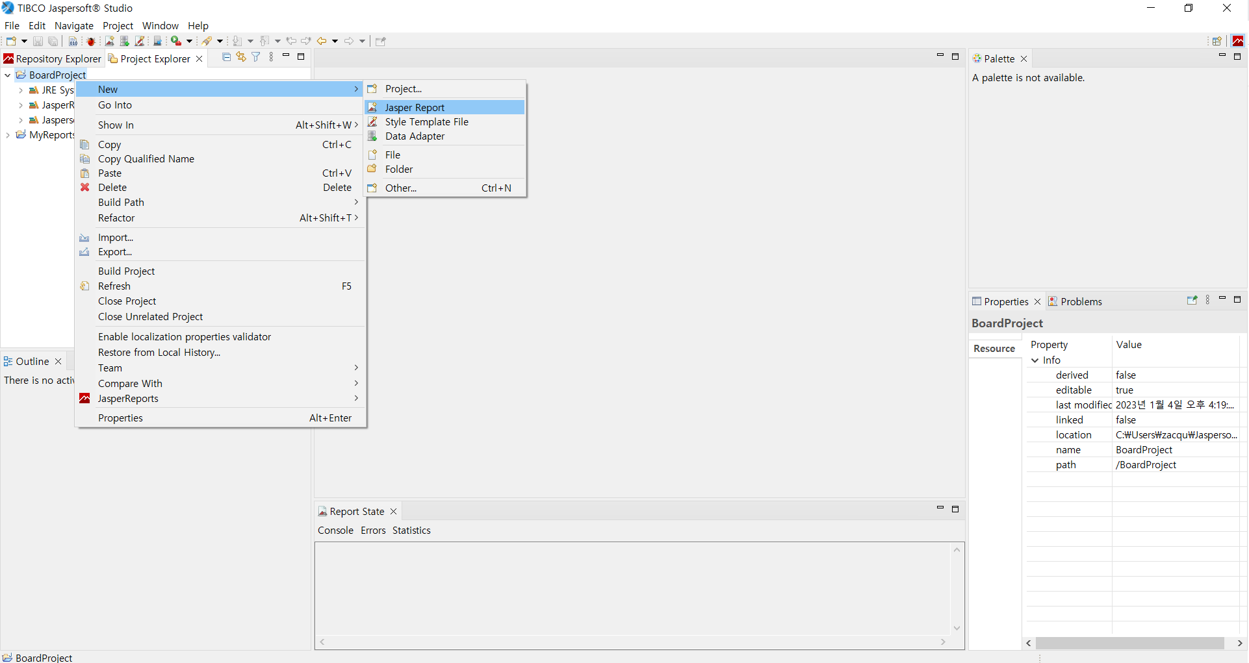Open the Statistics tab in Report State
1249x663 pixels.
(411, 531)
